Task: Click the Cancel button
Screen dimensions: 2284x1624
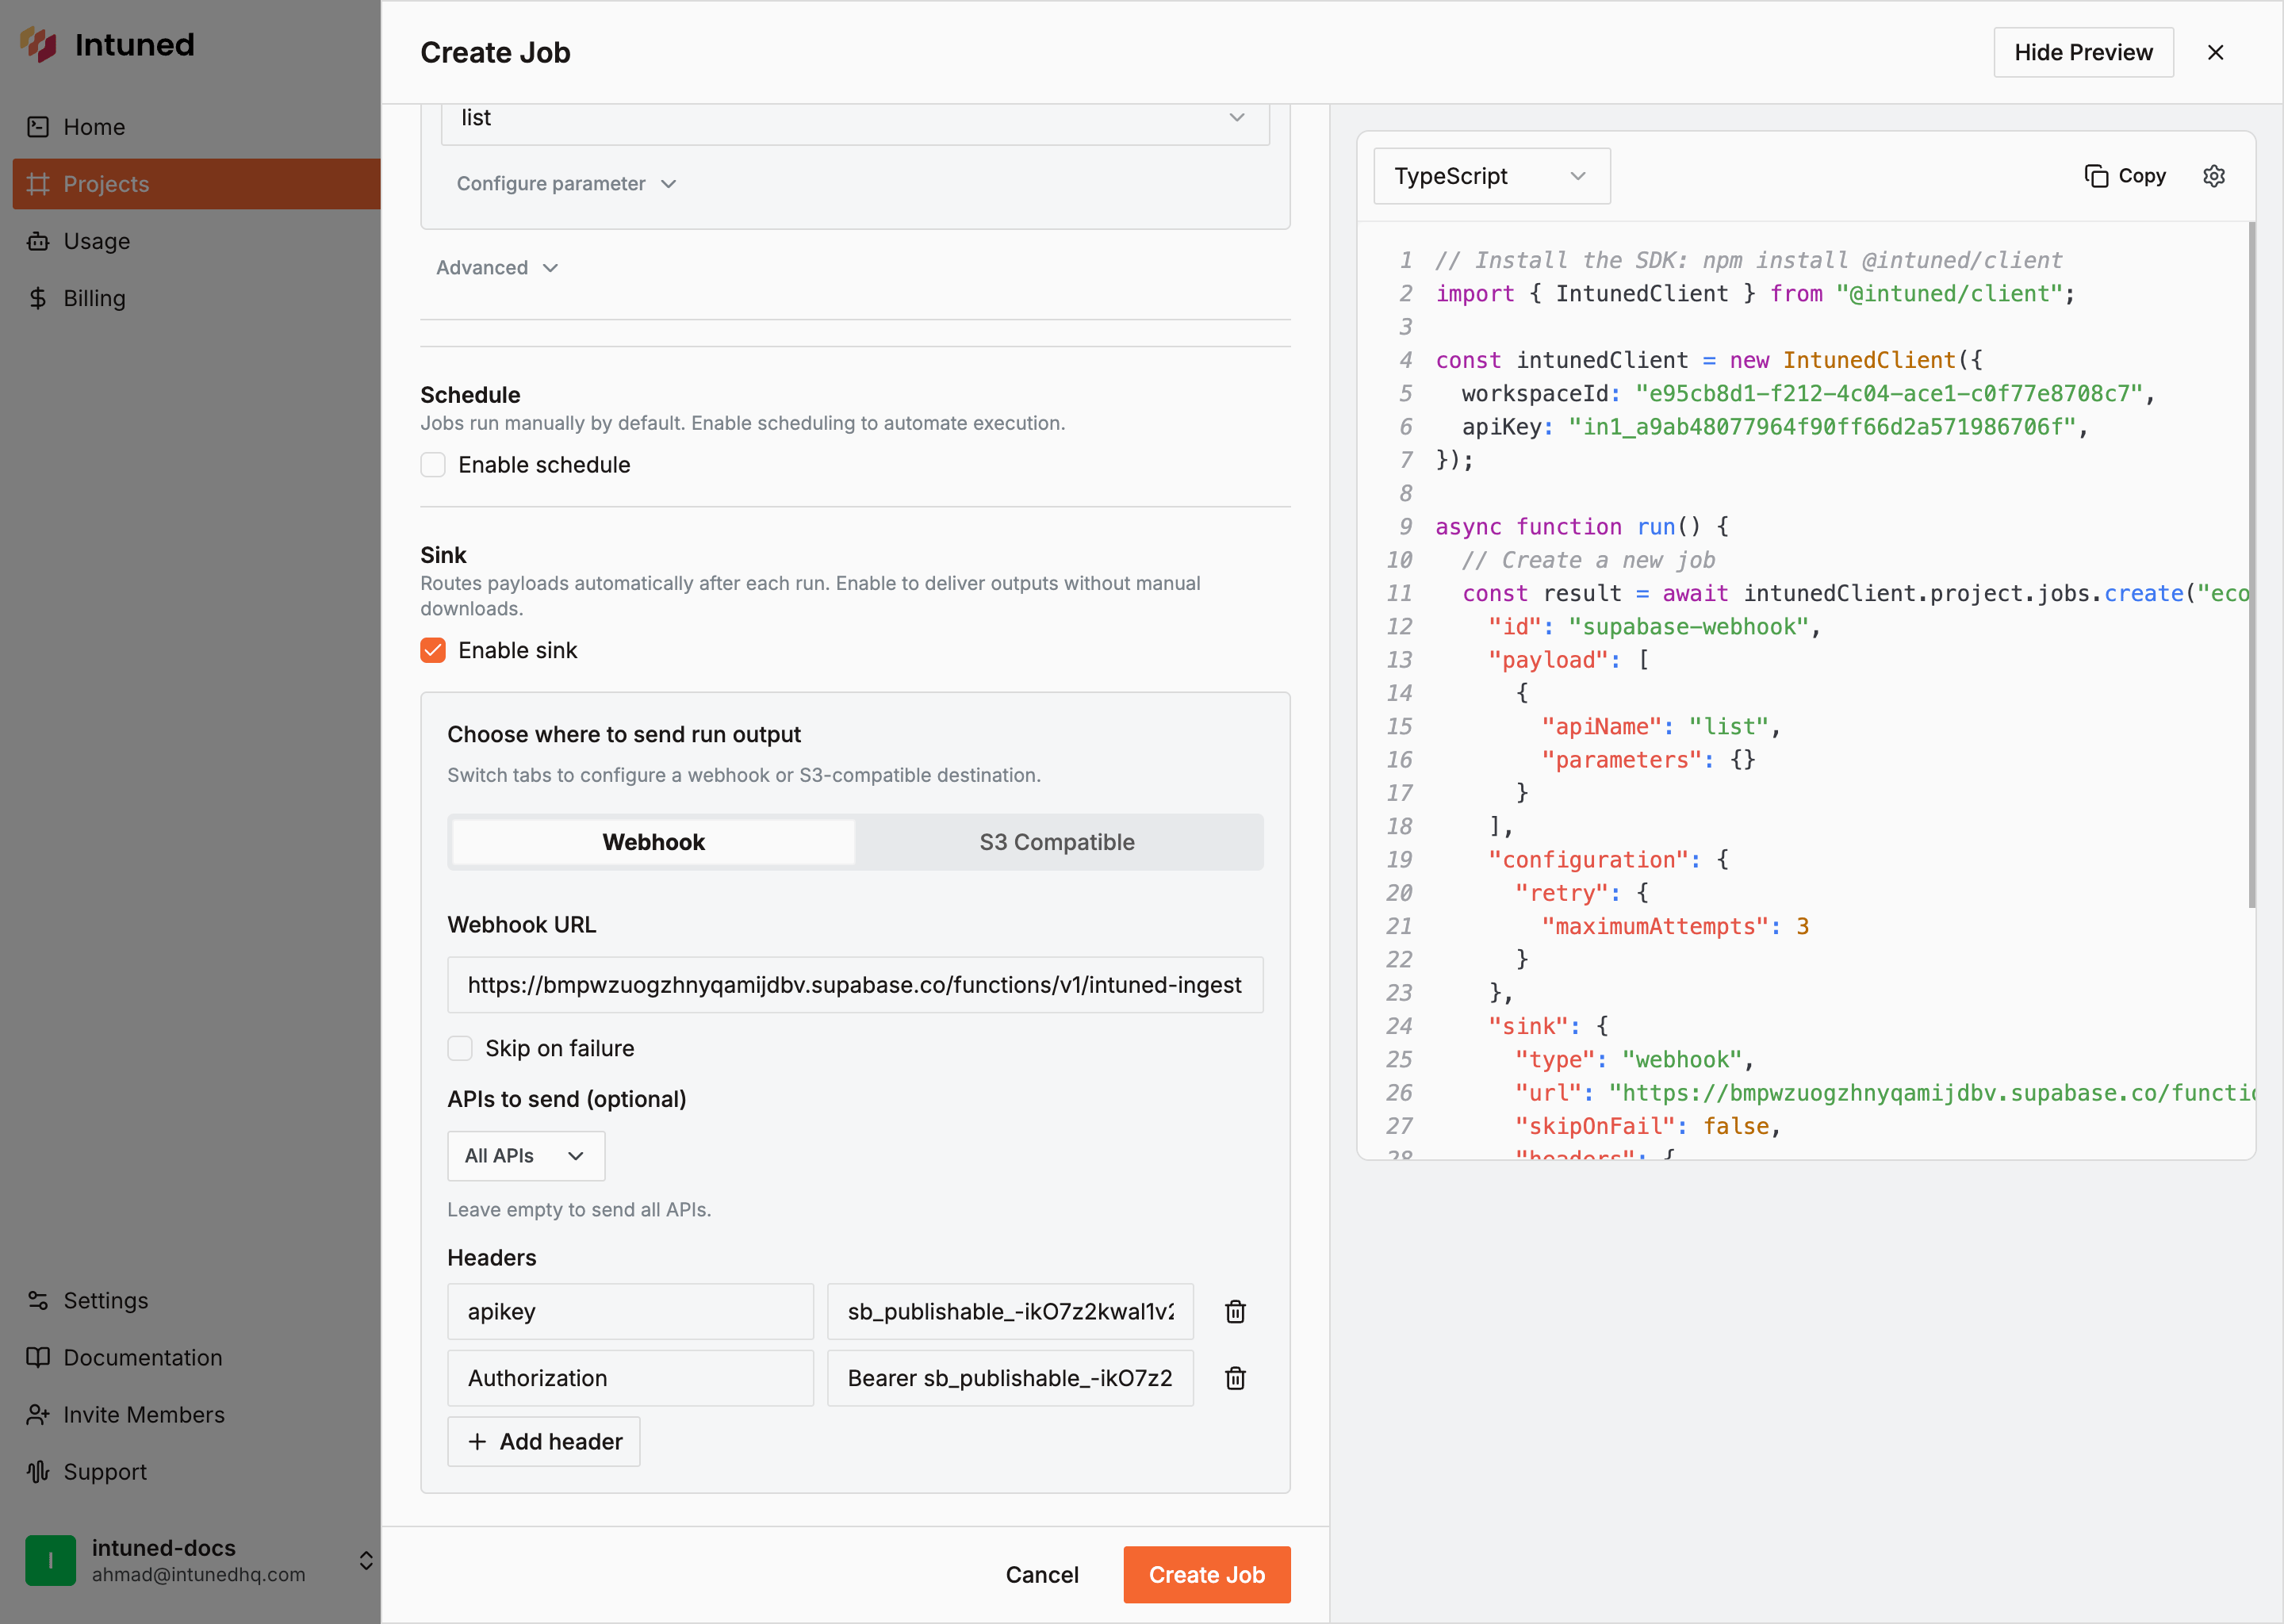Action: [1042, 1575]
